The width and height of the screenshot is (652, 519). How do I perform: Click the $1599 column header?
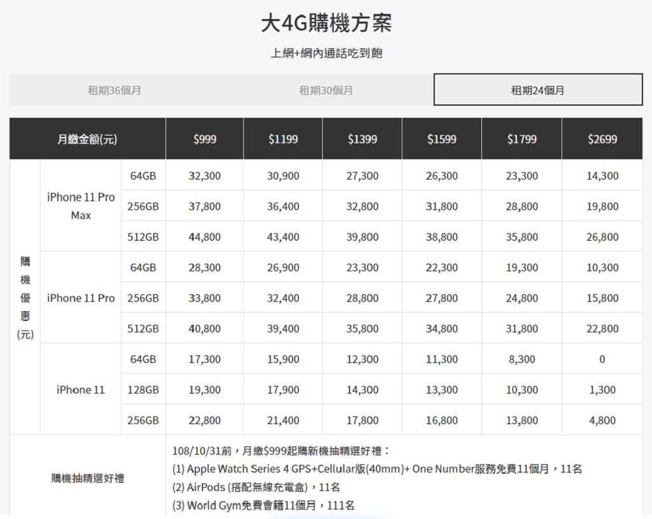pos(442,139)
